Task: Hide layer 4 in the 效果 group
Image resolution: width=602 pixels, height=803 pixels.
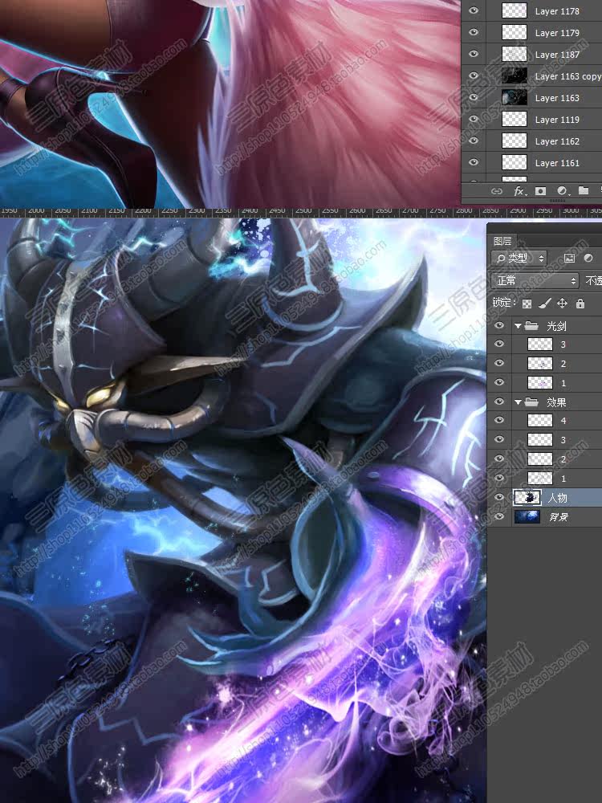Action: [499, 421]
